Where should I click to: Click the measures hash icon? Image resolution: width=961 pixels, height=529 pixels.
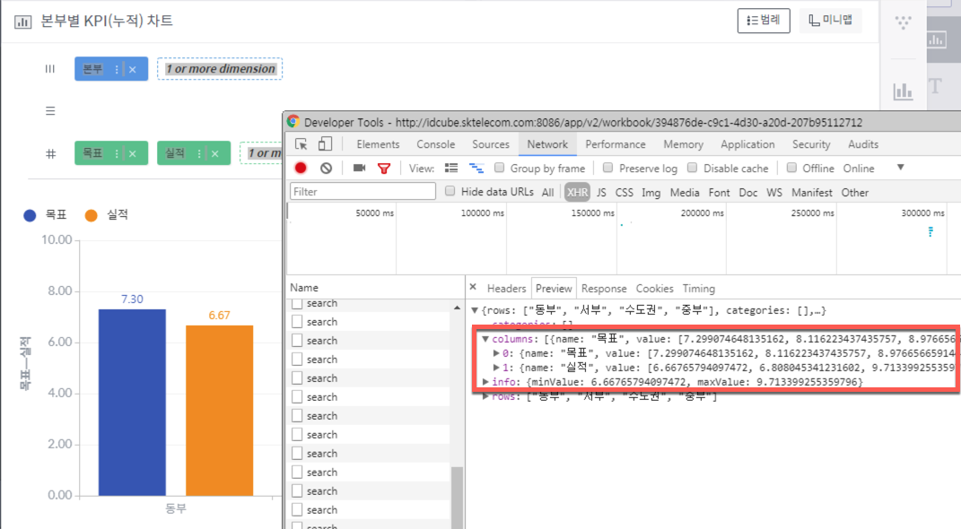pyautogui.click(x=51, y=153)
